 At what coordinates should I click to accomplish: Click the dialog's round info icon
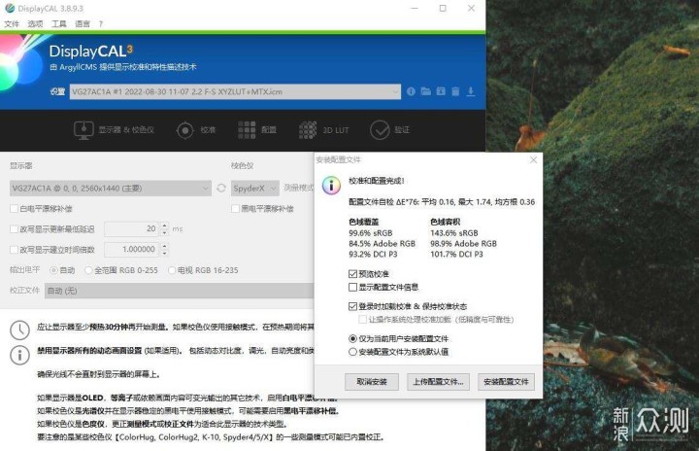click(x=331, y=185)
